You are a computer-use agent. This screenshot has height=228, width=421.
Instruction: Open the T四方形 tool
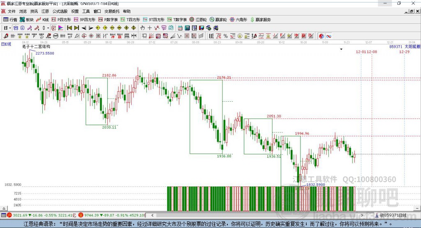[x=130, y=20]
